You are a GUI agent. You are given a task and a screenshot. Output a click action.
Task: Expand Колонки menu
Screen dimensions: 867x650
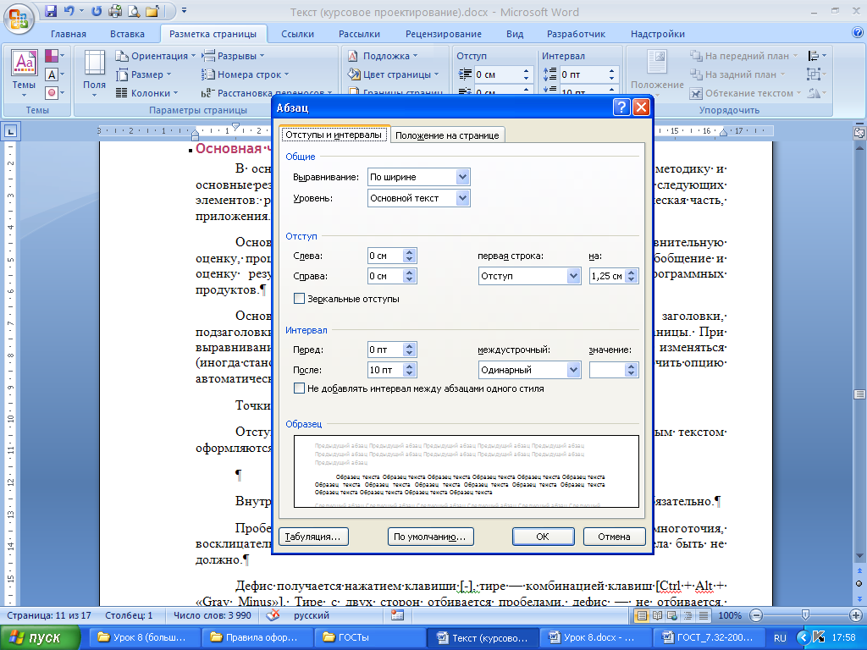[x=147, y=93]
